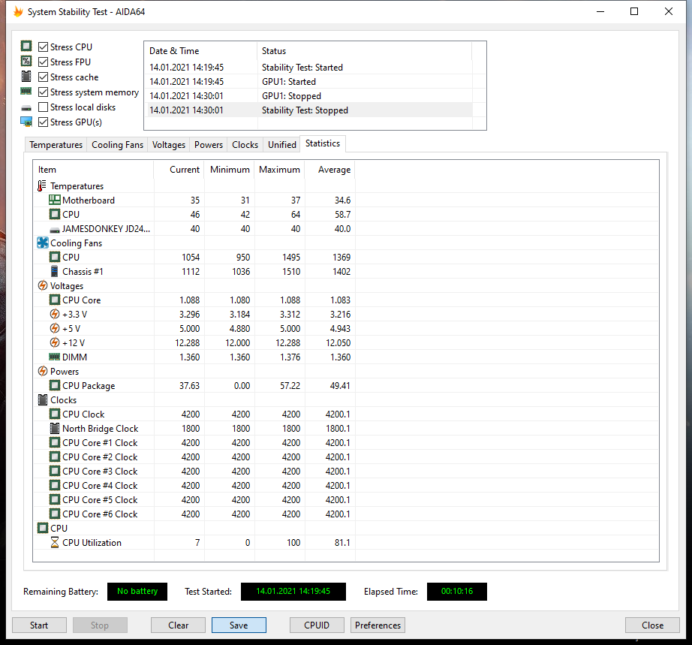Disable the Stress CPU checkbox
This screenshot has height=645, width=692.
pos(44,47)
